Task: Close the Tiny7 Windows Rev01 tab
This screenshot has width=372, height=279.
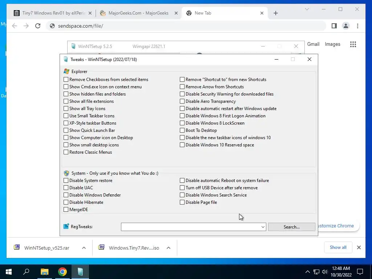Action: pos(90,13)
